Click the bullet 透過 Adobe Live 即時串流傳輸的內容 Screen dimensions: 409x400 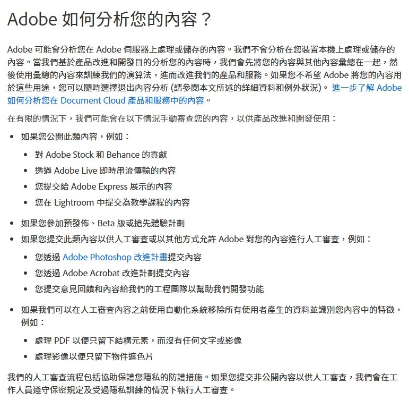[106, 171]
